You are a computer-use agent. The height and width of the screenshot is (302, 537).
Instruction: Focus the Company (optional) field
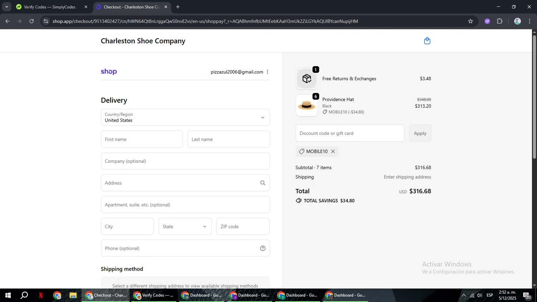(x=185, y=161)
